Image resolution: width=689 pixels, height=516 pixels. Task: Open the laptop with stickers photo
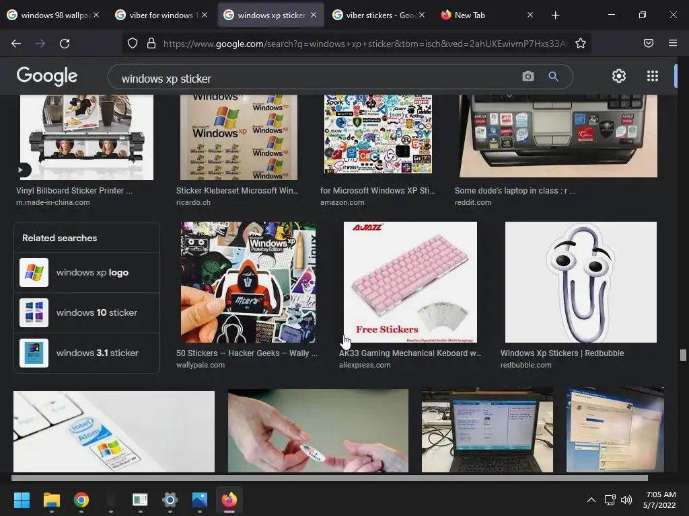(x=558, y=136)
